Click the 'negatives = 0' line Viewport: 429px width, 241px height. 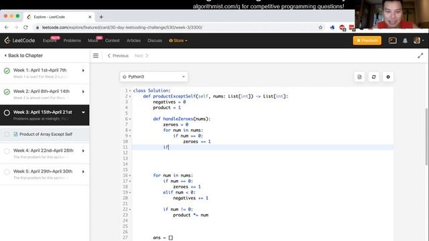pos(170,102)
